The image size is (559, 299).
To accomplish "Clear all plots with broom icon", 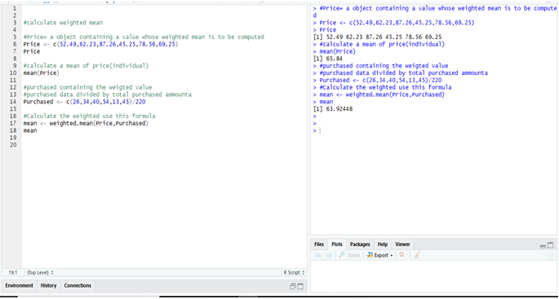I will pos(418,255).
